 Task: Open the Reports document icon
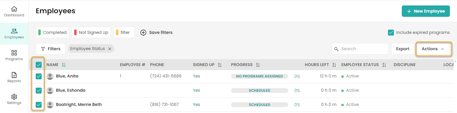14,75
